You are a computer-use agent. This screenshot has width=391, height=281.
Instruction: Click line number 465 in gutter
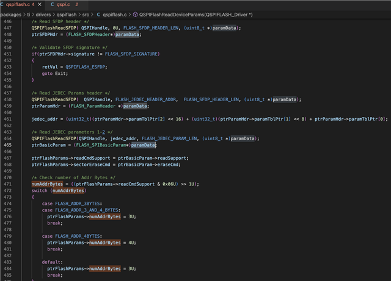[7, 145]
